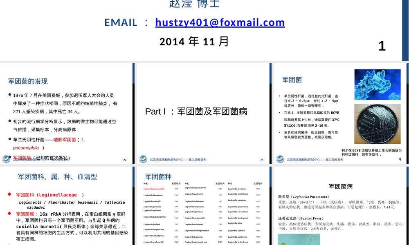Open the 军团菌科、属、种、血清型 slide thumbnail
Image resolution: width=409 pixels, height=245 pixels.
[x=67, y=206]
